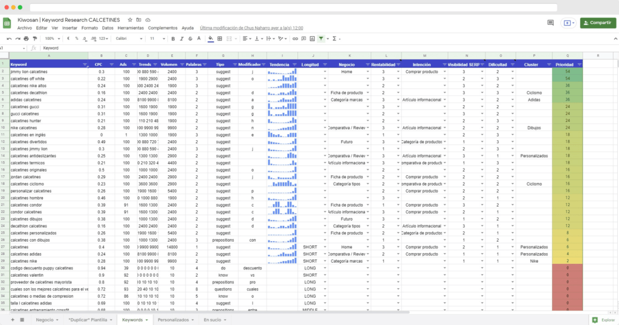Open the fill color picker
The width and height of the screenshot is (619, 325).
[x=211, y=39]
